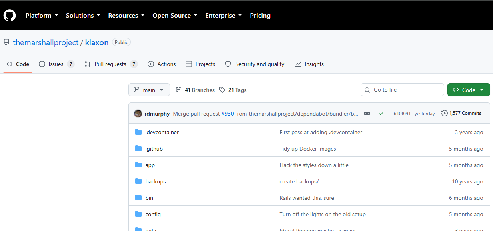Open the GitHub logo homepage
This screenshot has width=493, height=231.
click(x=10, y=16)
